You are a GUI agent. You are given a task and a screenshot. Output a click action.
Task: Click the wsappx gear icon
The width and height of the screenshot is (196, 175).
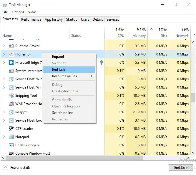tap(11, 112)
